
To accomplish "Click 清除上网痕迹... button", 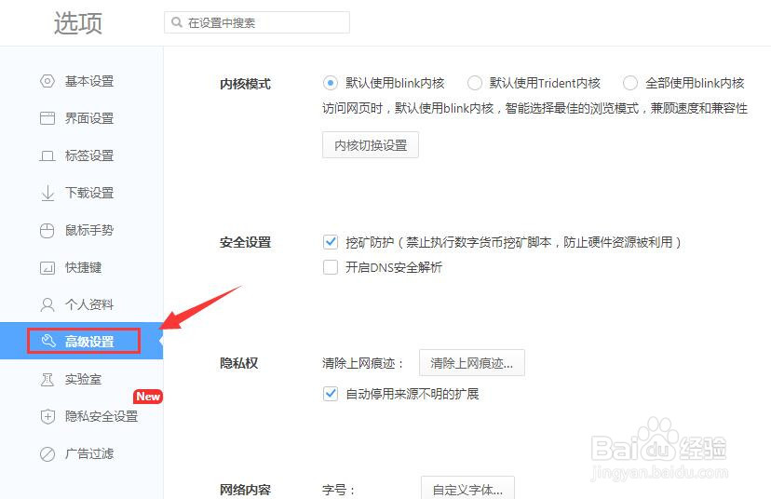I will [x=471, y=363].
